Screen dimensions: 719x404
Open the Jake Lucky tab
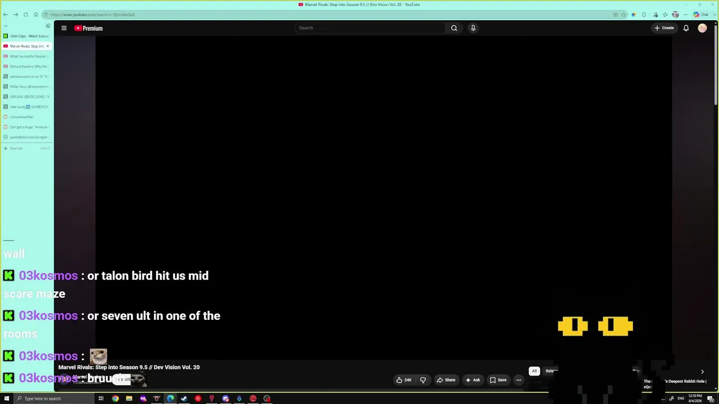click(x=26, y=107)
